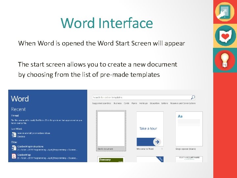
Task: Select the Business suggested search
Action: click(118, 103)
